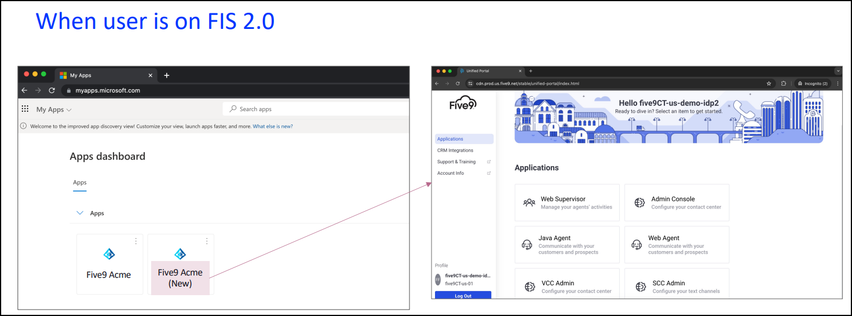Image resolution: width=852 pixels, height=316 pixels.
Task: Open CRM Integrations in the sidebar
Action: coord(455,150)
